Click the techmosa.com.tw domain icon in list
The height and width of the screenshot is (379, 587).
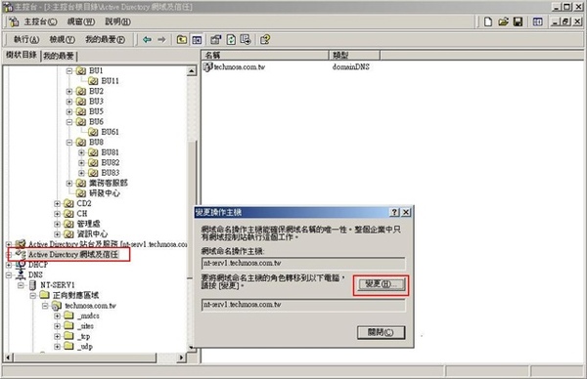[207, 66]
